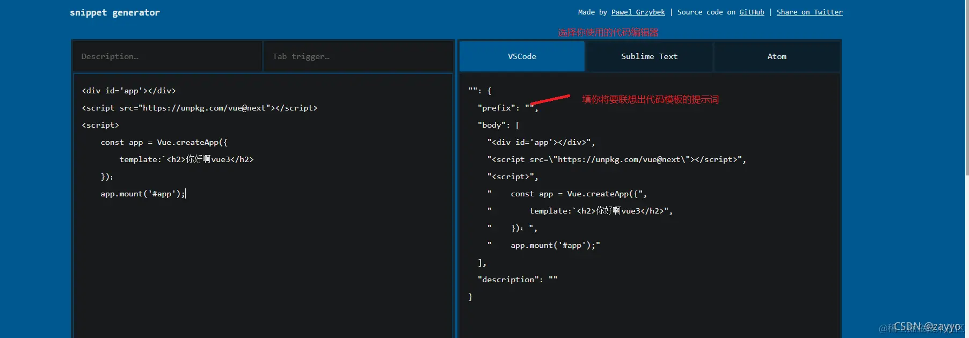Screen dimensions: 969x338
Task: Click the escaped script src line in the output
Action: (617, 159)
